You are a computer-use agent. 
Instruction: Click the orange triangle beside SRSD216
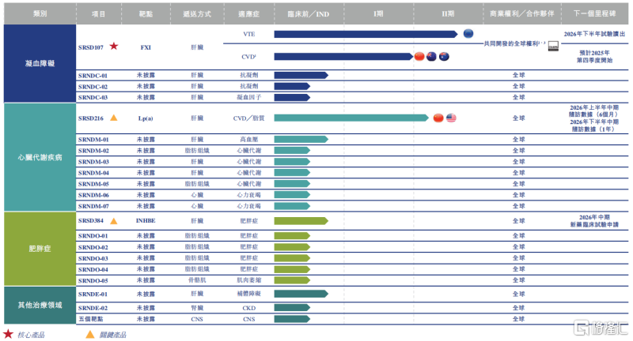pyautogui.click(x=114, y=118)
